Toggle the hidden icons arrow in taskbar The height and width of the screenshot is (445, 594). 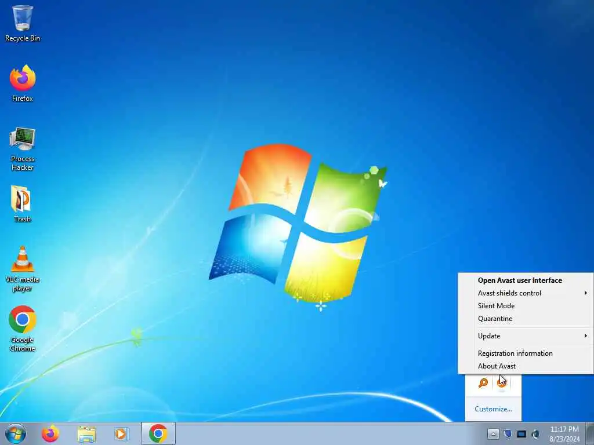tap(493, 433)
